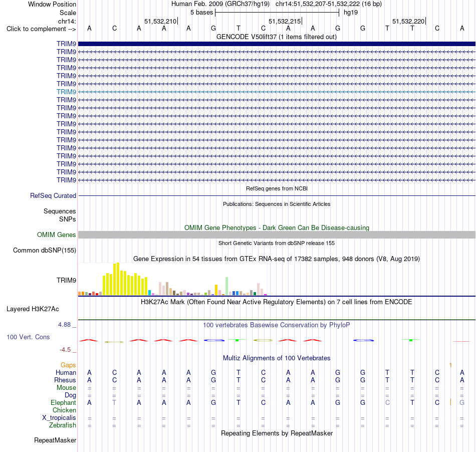Click "Human Feb. 2009 (GRCh37/hg19)" assembly text
Viewport: 476px width, 452px height.
coord(220,4)
